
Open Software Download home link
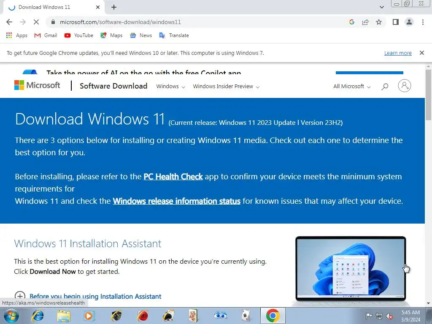113,86
